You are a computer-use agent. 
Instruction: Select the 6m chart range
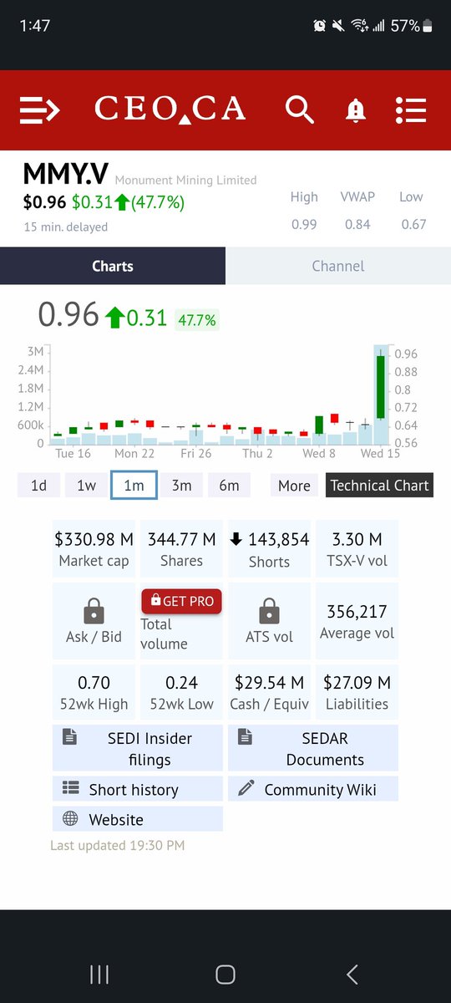tap(229, 486)
